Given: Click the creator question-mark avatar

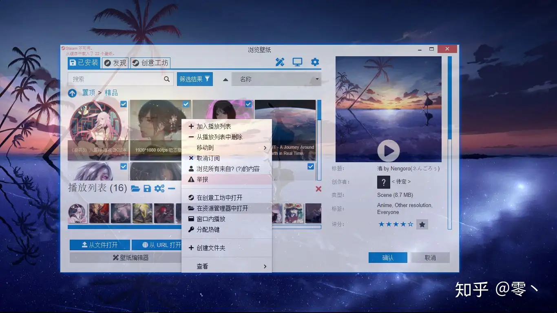Looking at the screenshot, I should click(383, 182).
